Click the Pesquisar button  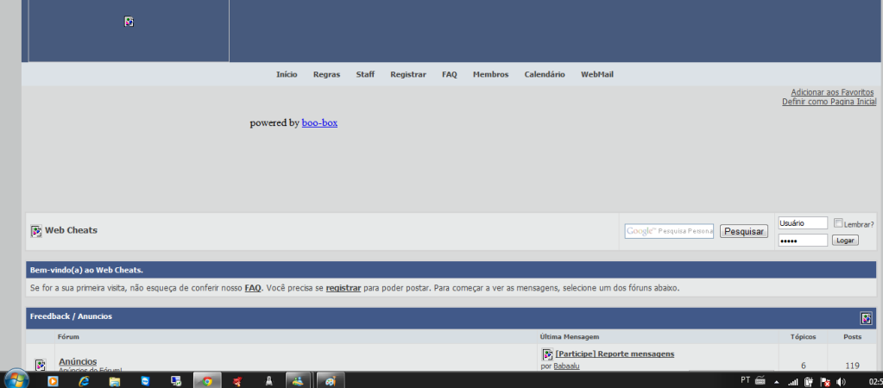[743, 231]
